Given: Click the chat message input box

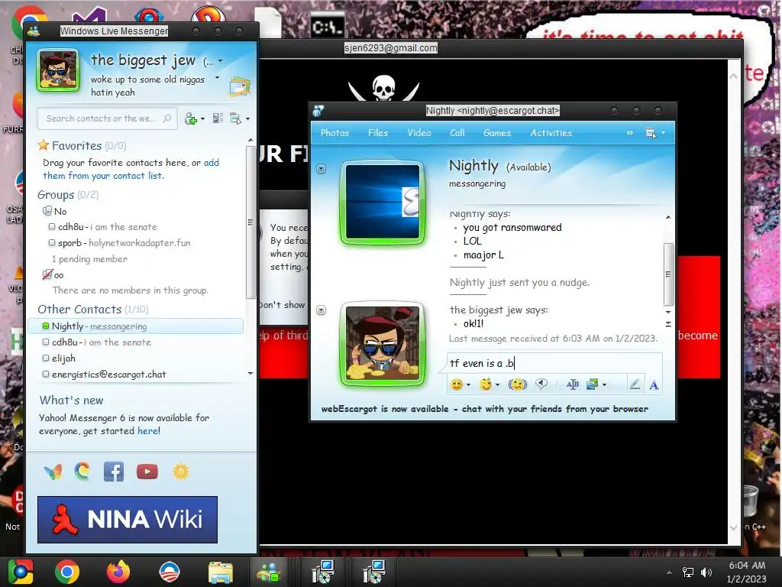Looking at the screenshot, I should click(554, 363).
